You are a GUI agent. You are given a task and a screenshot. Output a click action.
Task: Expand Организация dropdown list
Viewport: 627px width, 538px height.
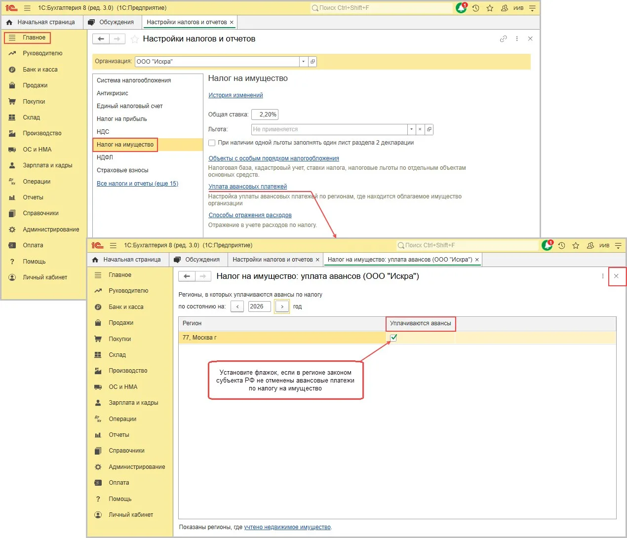tap(303, 62)
